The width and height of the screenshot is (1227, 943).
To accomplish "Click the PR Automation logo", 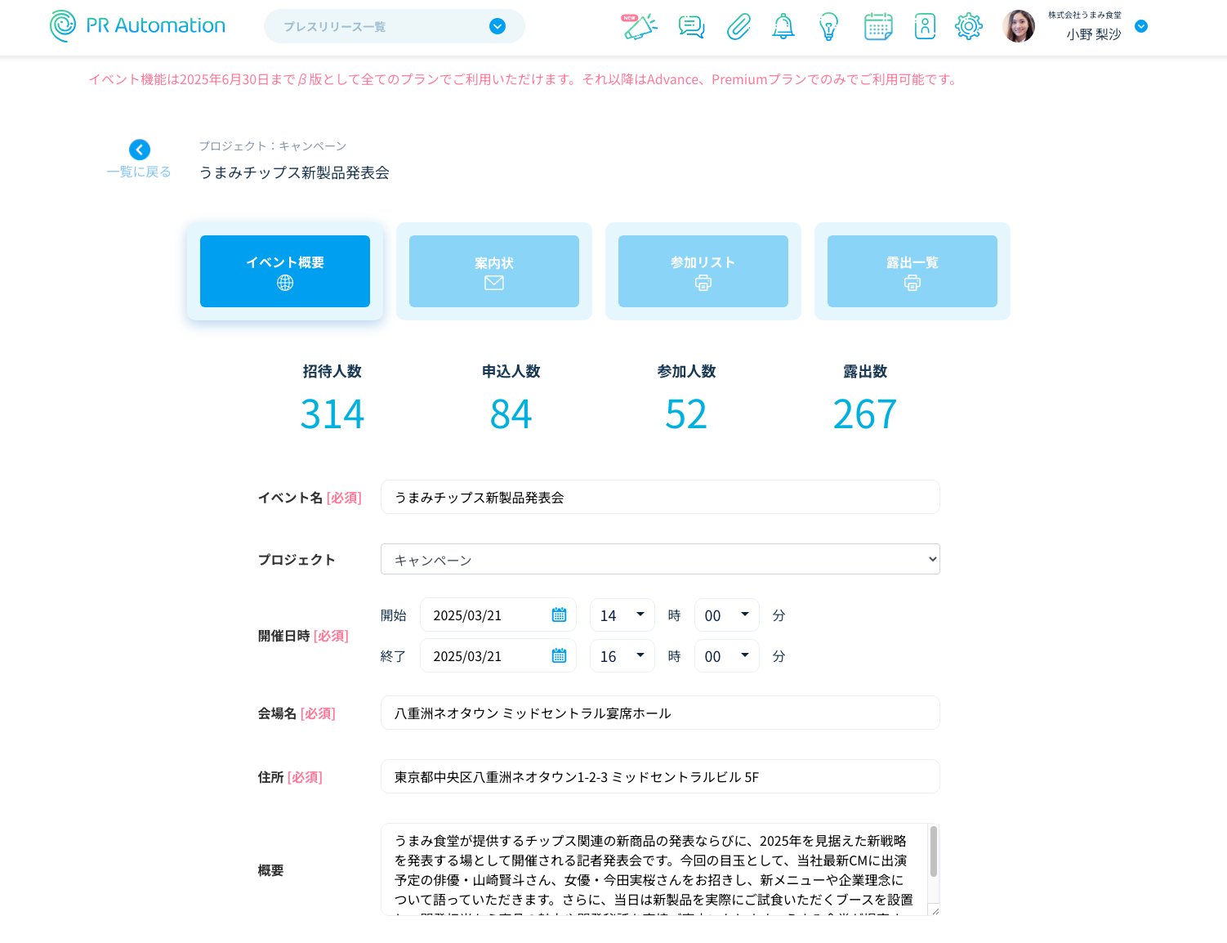I will click(138, 26).
